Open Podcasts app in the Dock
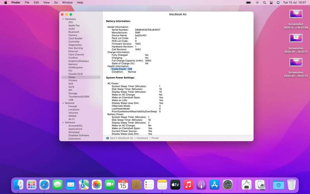 click(201, 185)
